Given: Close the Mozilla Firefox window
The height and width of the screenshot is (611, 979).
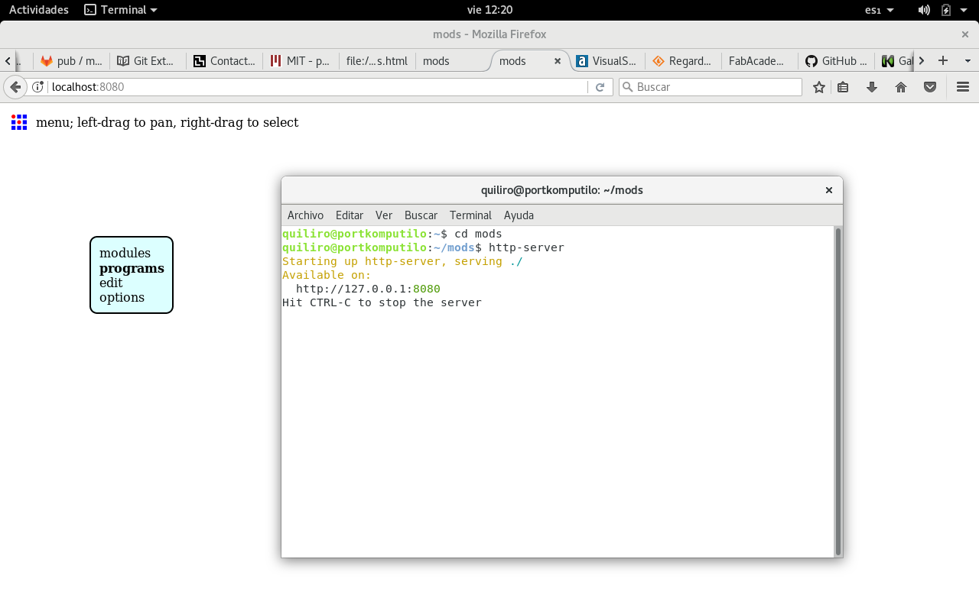Looking at the screenshot, I should pos(965,34).
